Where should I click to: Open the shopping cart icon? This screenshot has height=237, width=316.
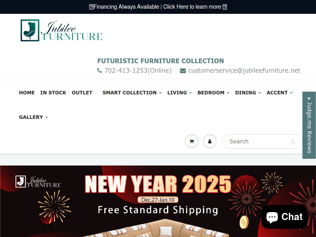[192, 141]
